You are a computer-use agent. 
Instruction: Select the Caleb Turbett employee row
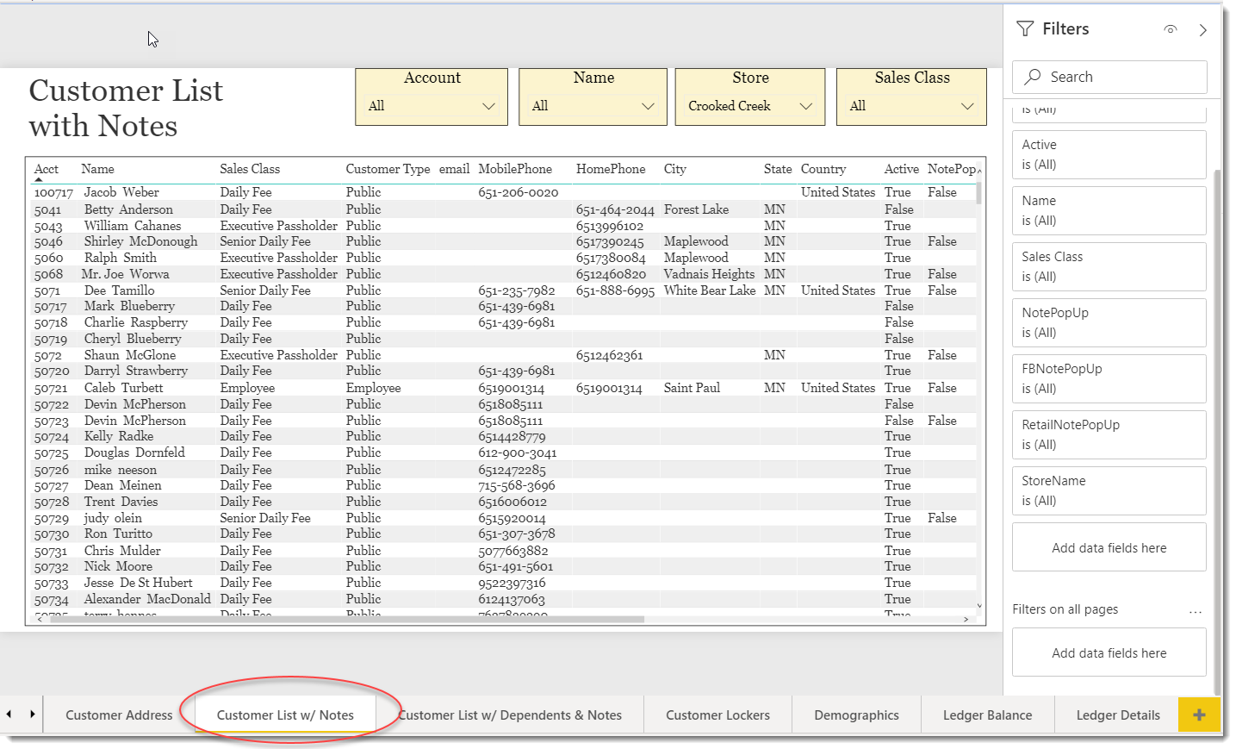(x=505, y=388)
